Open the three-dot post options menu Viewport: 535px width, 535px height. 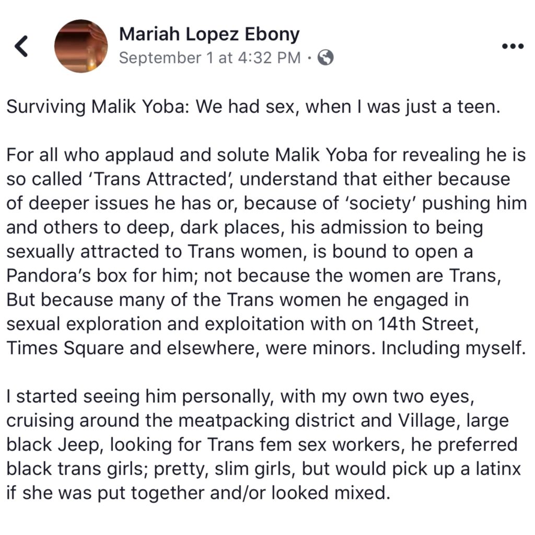[512, 46]
